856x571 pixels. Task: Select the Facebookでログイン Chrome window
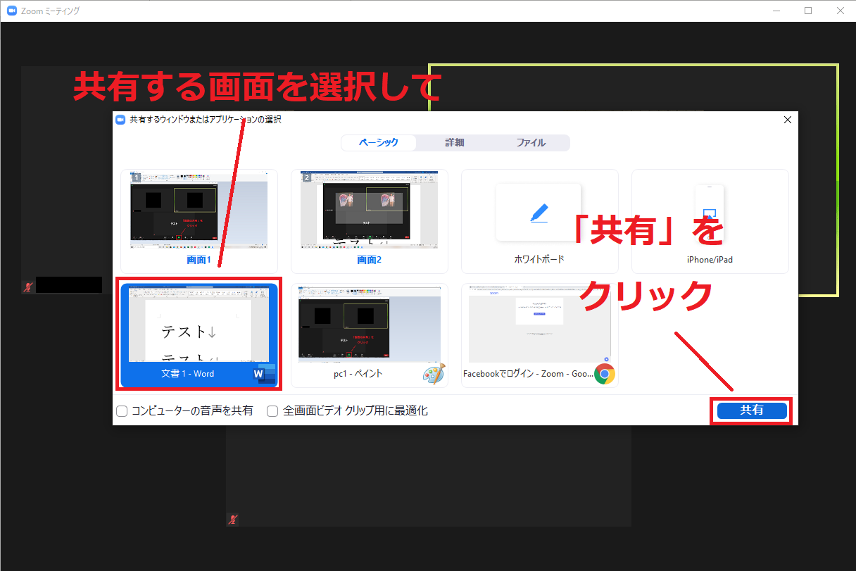point(540,334)
